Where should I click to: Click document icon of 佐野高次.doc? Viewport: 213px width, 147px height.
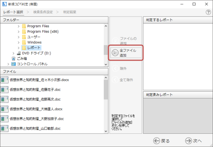[x=4, y=99]
